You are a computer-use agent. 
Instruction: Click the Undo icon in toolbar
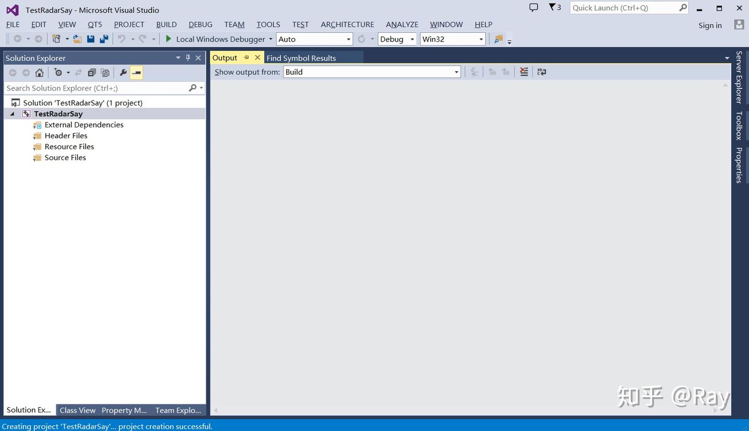tap(121, 38)
